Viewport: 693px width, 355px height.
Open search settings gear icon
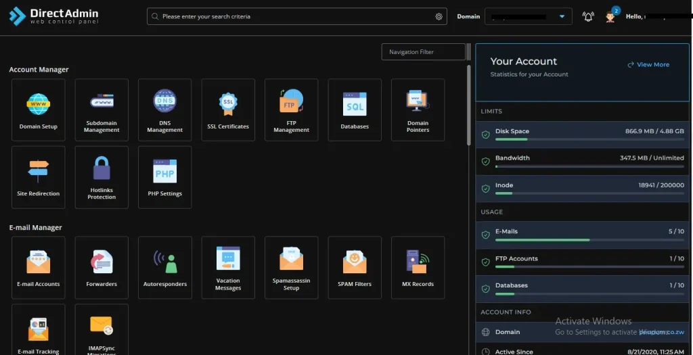coord(439,16)
